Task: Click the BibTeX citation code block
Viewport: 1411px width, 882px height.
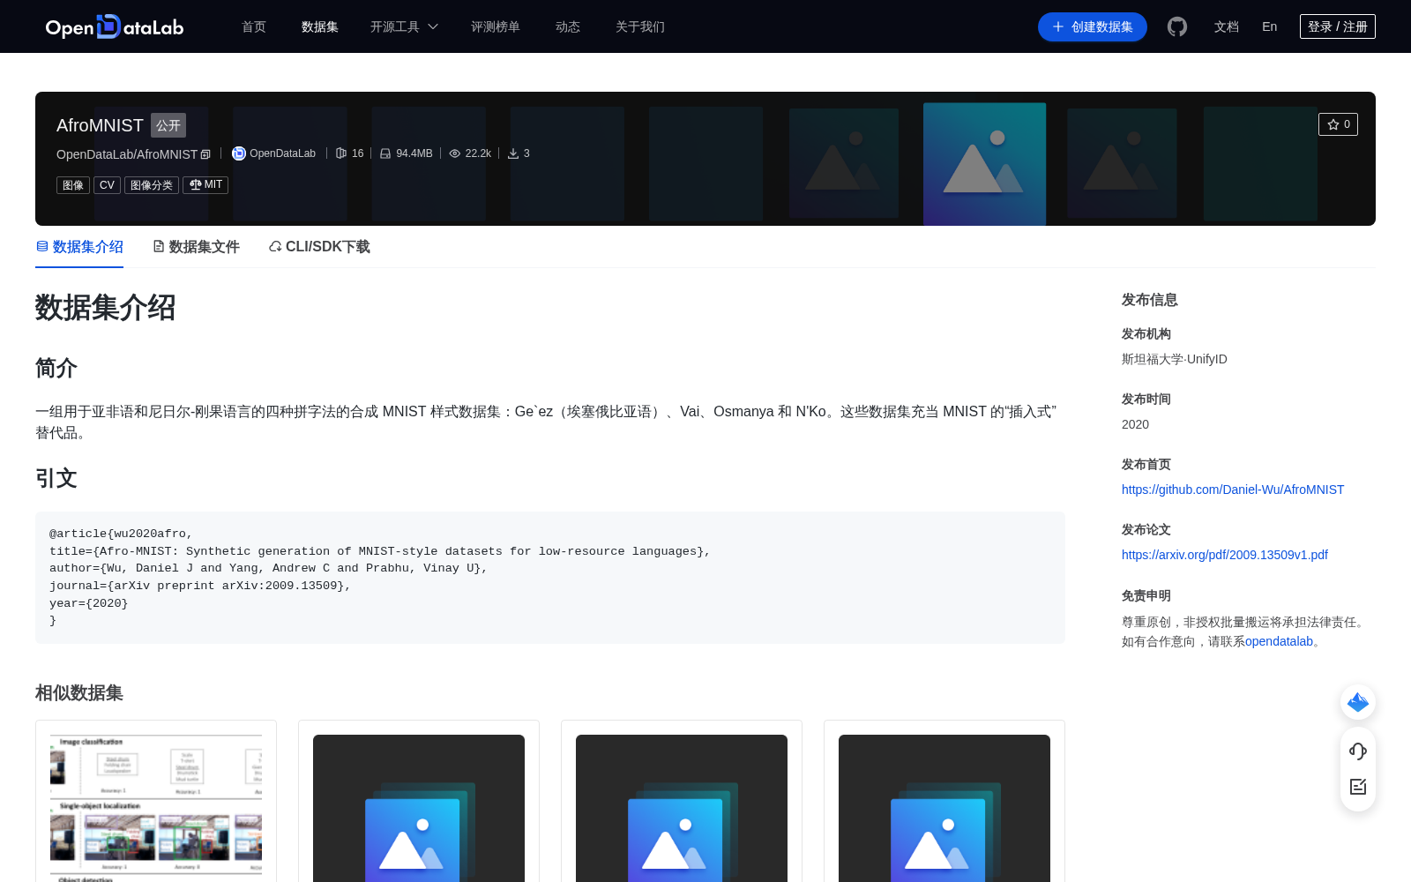Action: click(550, 577)
